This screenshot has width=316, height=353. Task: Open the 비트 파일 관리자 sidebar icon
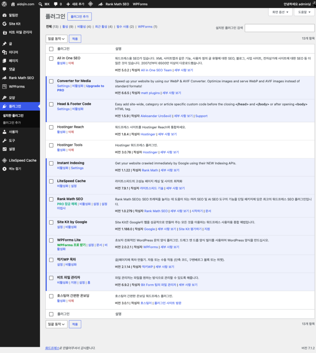pos(4,32)
